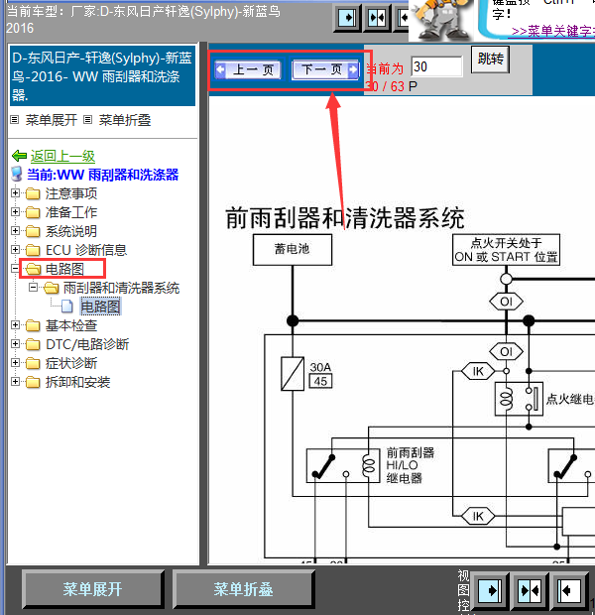Screen dimensions: 595x615
Task: Go to next page (下一页)
Action: (x=325, y=69)
